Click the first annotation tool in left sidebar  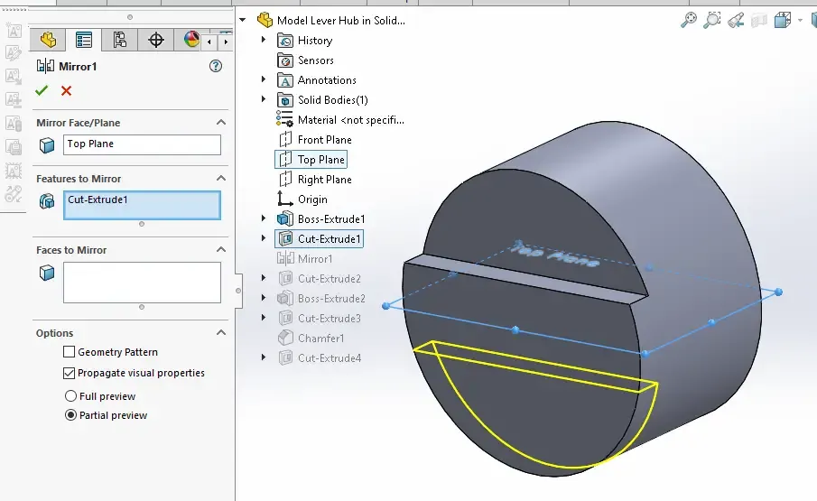coord(14,32)
